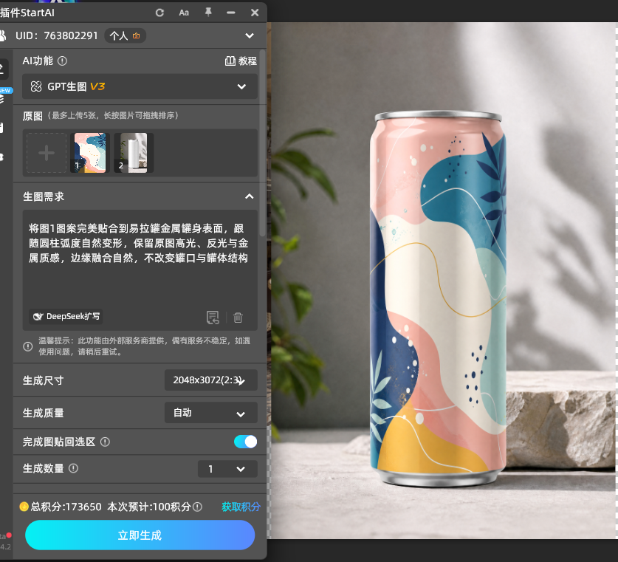Click the info icon next to AI功能
This screenshot has width=618, height=562.
coord(62,61)
